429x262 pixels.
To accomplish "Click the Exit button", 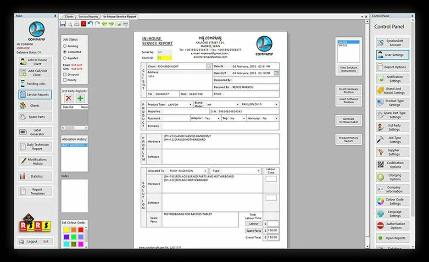I will (x=46, y=241).
